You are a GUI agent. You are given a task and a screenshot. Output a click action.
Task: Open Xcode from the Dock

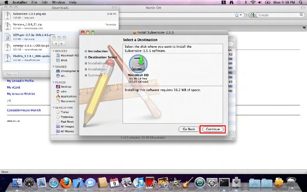[78, 183]
